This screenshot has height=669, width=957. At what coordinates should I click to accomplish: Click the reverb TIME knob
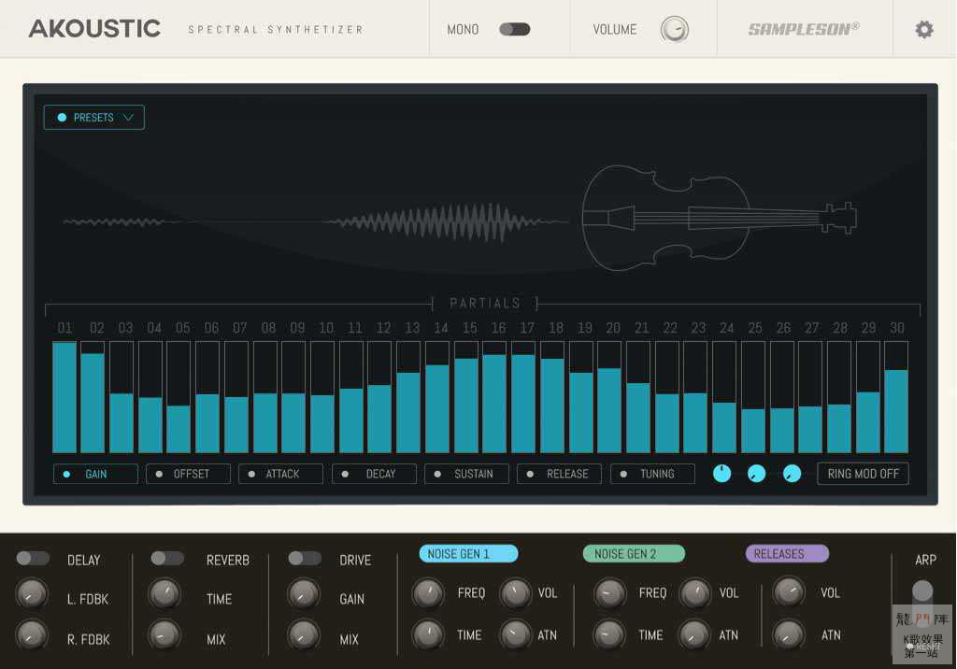pyautogui.click(x=164, y=594)
